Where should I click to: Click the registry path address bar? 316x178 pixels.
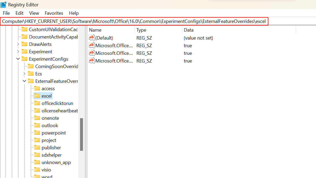pyautogui.click(x=134, y=21)
